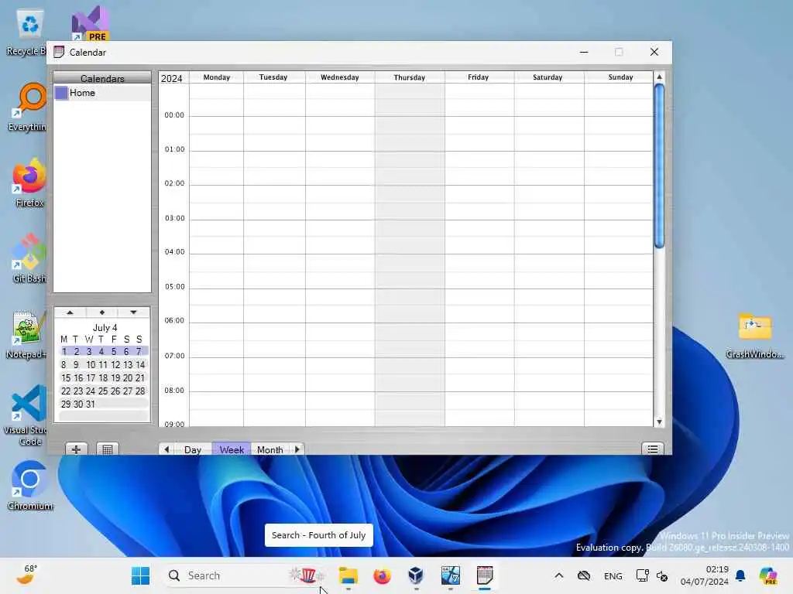Select July 25 in the mini calendar
Screen dimensions: 793x594
point(103,391)
